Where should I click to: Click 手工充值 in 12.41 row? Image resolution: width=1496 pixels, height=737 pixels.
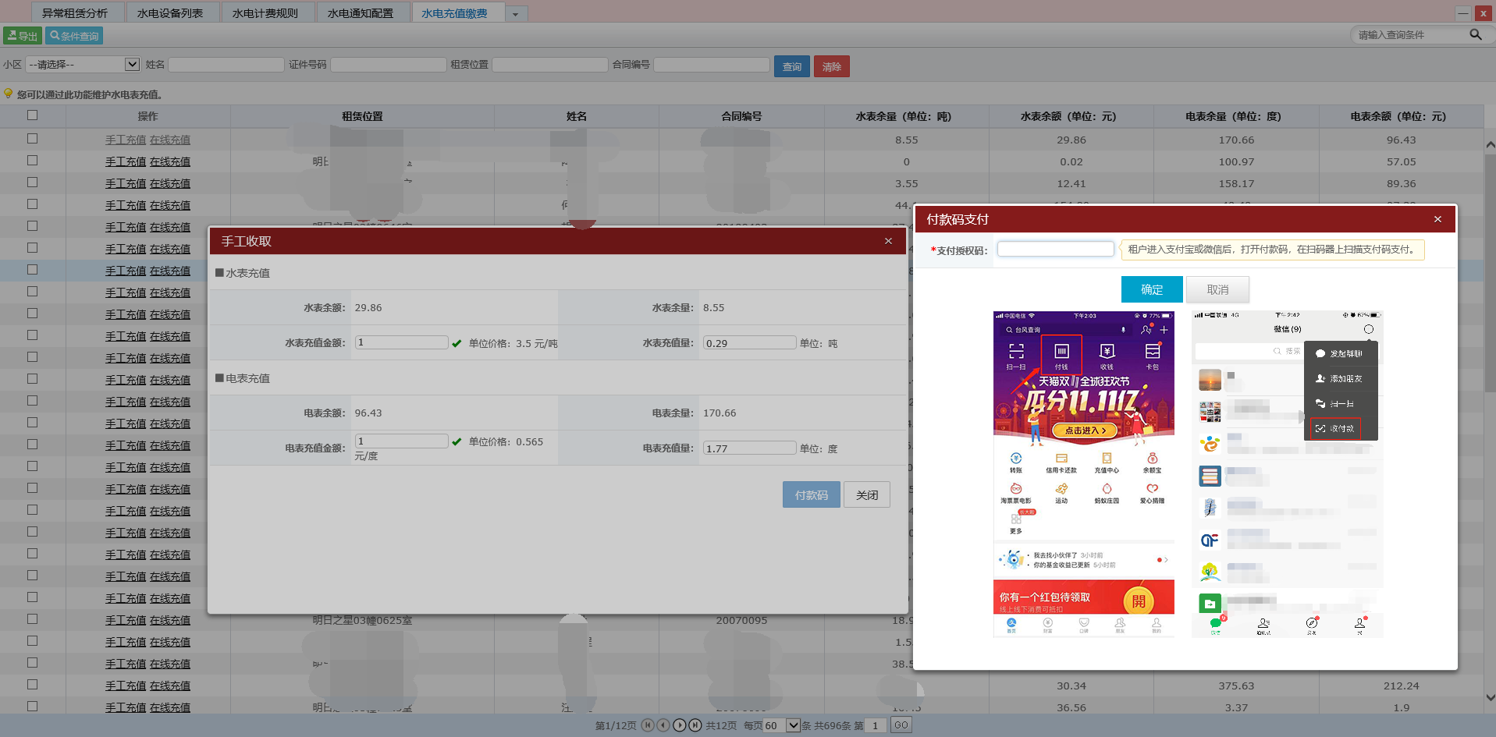coord(126,183)
